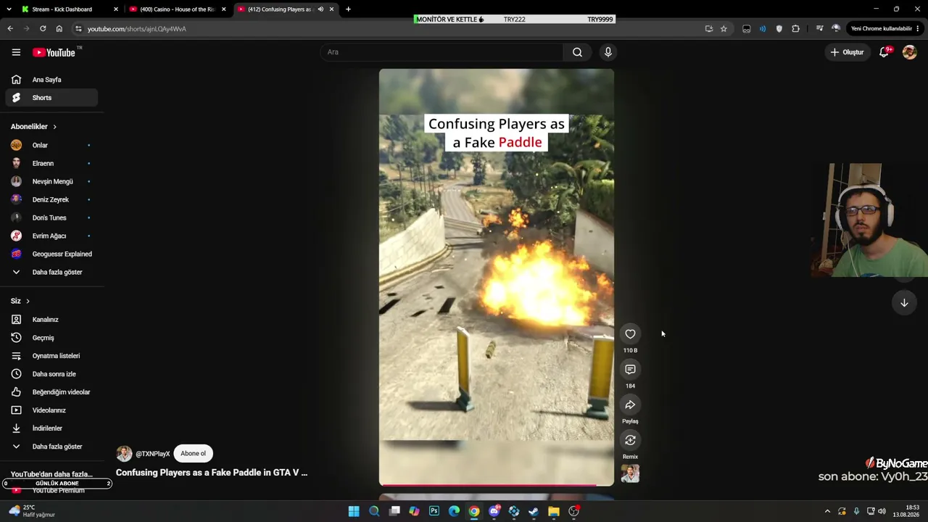Go back in browser history
This screenshot has height=522, width=928.
10,28
